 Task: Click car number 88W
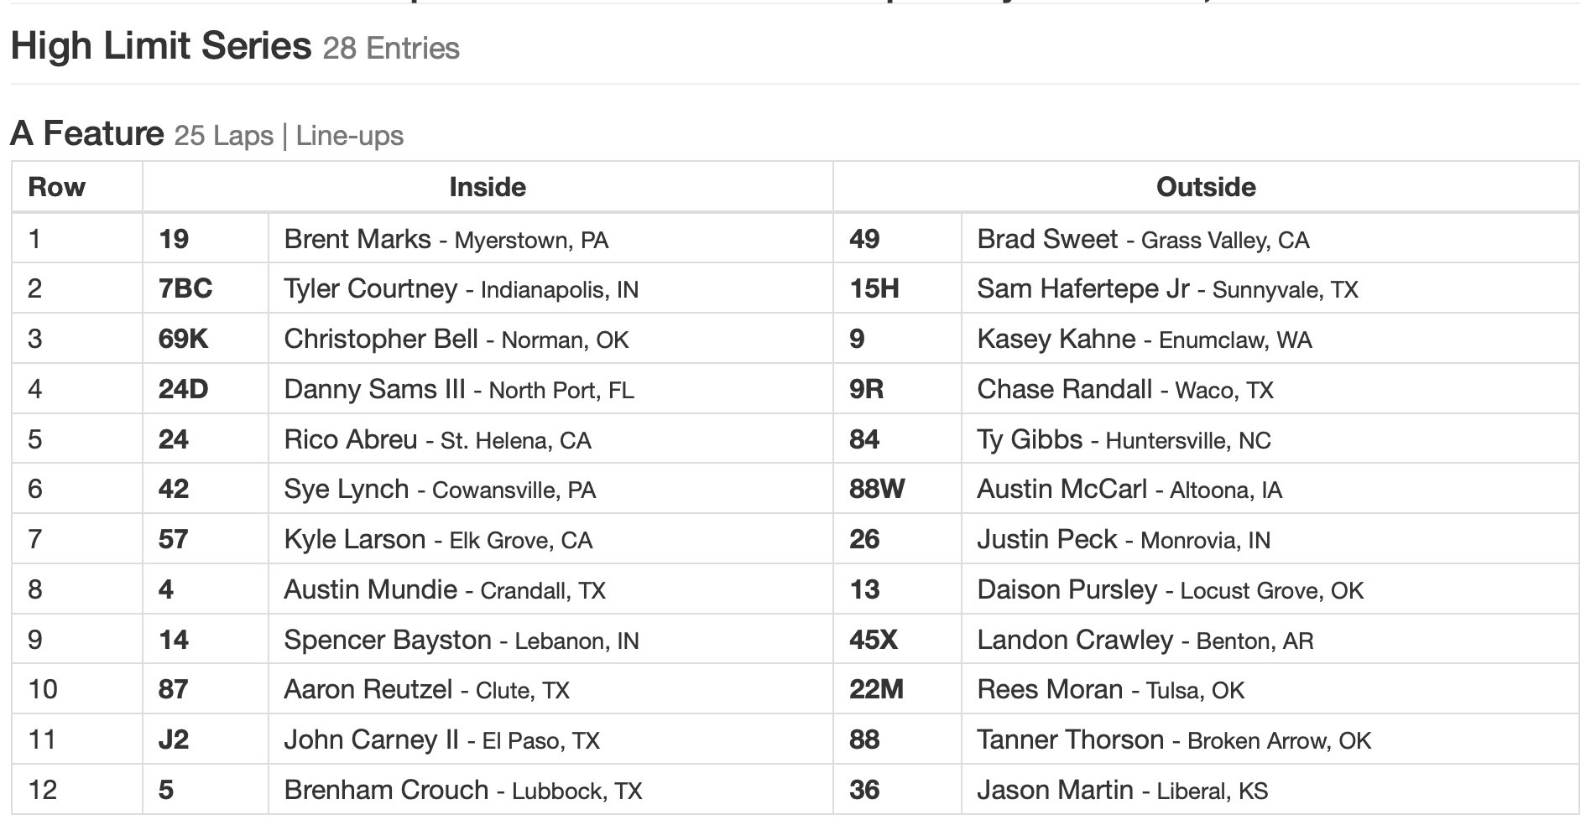coord(876,489)
